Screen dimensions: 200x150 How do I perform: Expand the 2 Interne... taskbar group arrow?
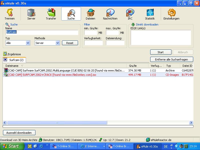point(104,146)
